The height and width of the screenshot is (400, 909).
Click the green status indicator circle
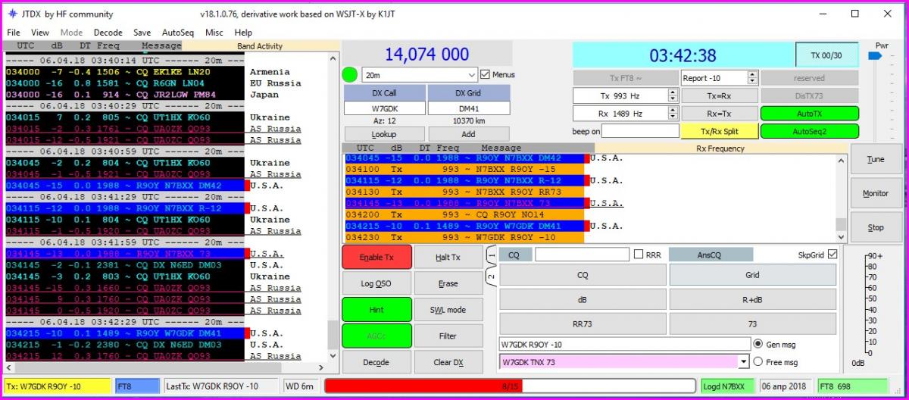pos(349,75)
